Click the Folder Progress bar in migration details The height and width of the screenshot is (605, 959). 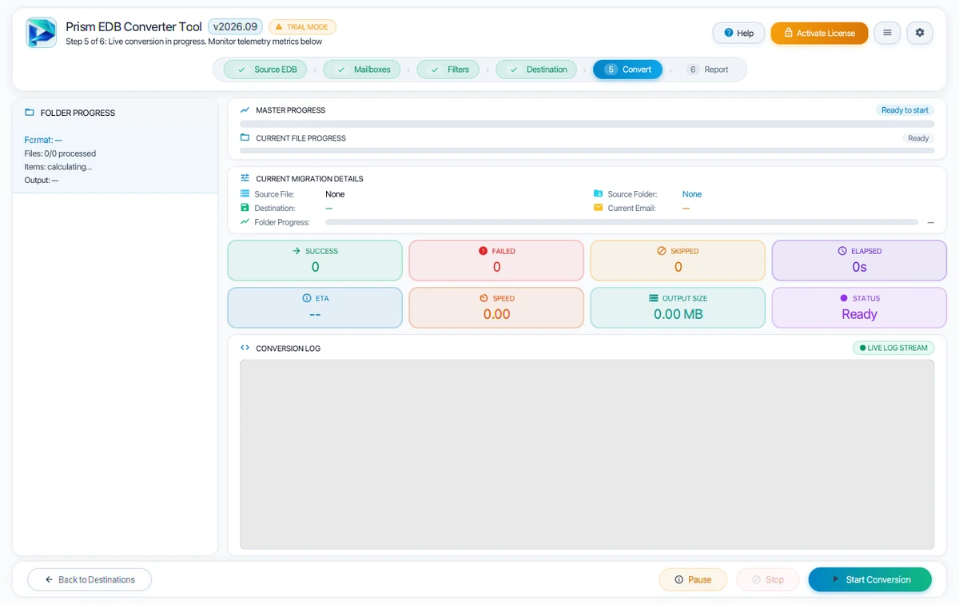[622, 222]
